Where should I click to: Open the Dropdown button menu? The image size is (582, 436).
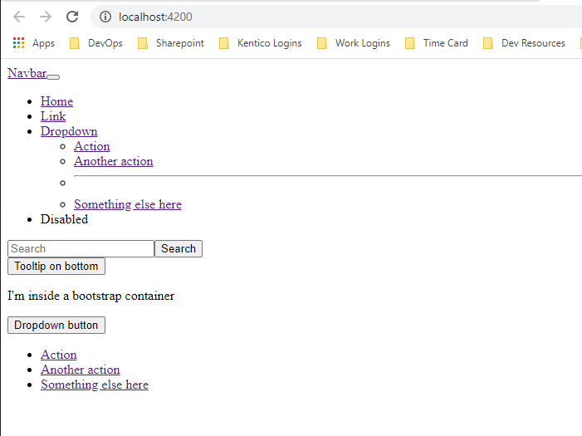point(56,325)
